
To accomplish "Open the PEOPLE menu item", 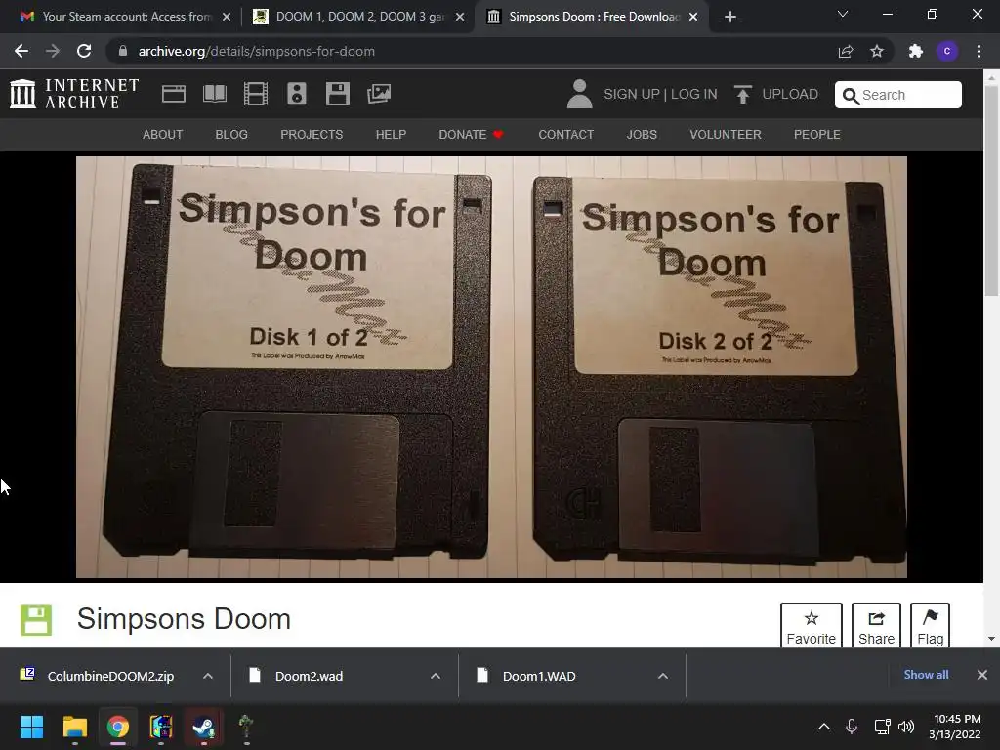I will (817, 135).
